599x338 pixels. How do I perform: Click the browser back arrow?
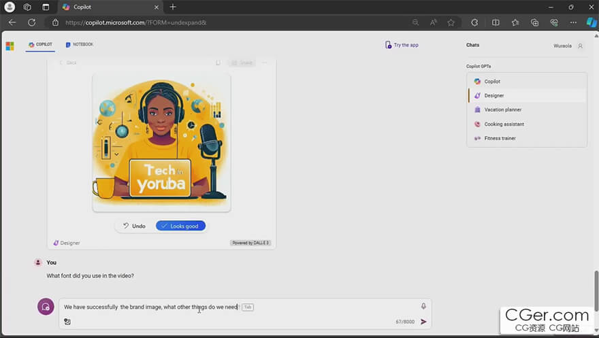pyautogui.click(x=12, y=22)
